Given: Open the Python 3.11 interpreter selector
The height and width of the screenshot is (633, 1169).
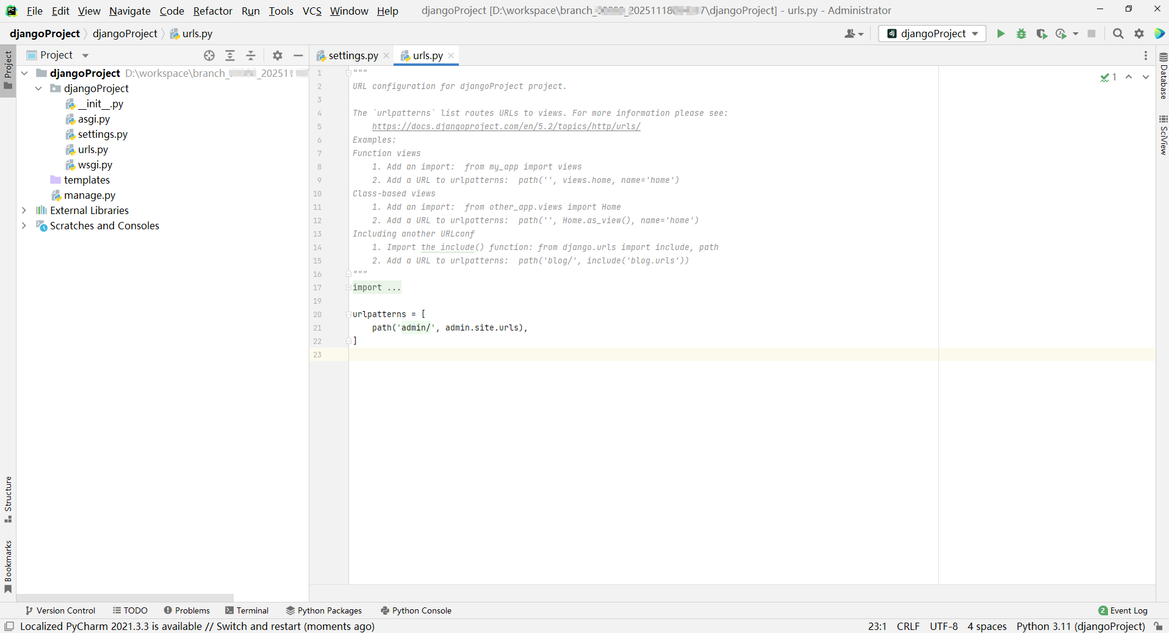Looking at the screenshot, I should click(1081, 626).
